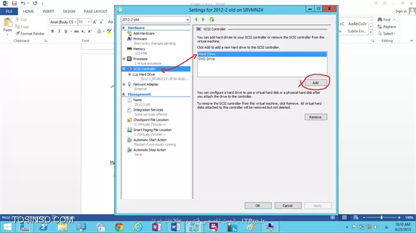Viewport: 416px width, 233px height.
Task: Click Replace in Word's Editing group
Action: (387, 27)
